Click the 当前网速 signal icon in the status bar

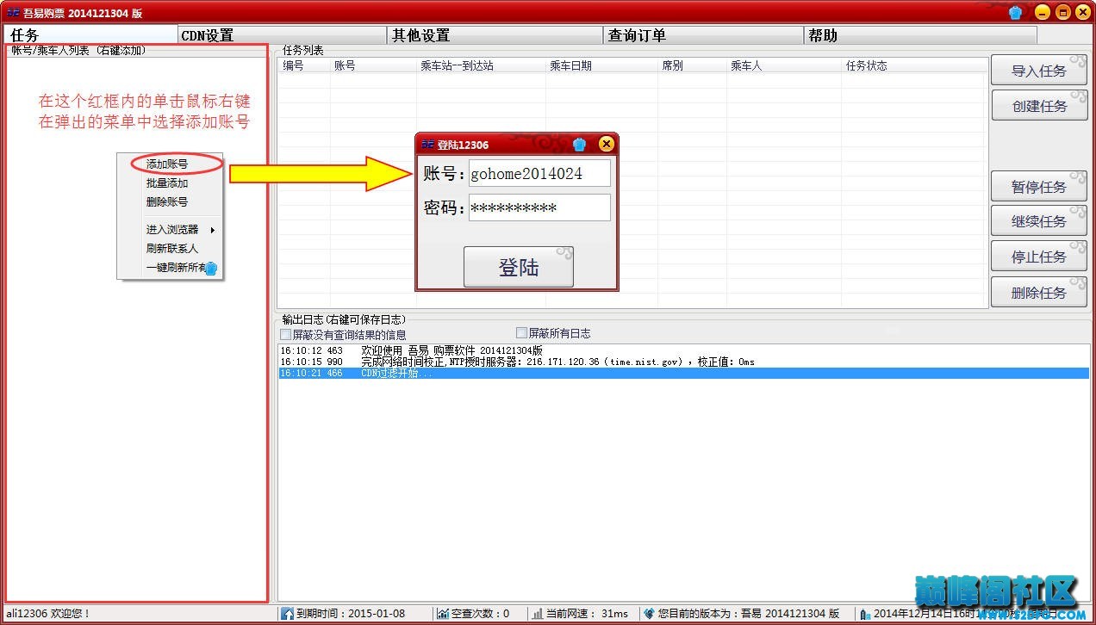coord(538,614)
